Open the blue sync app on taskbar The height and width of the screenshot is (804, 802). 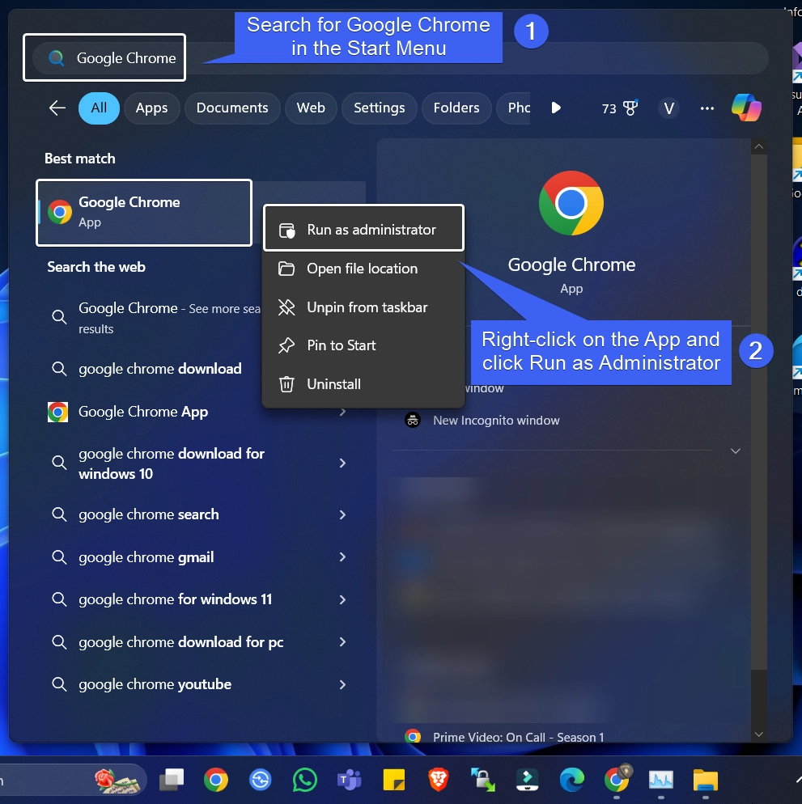pos(260,780)
